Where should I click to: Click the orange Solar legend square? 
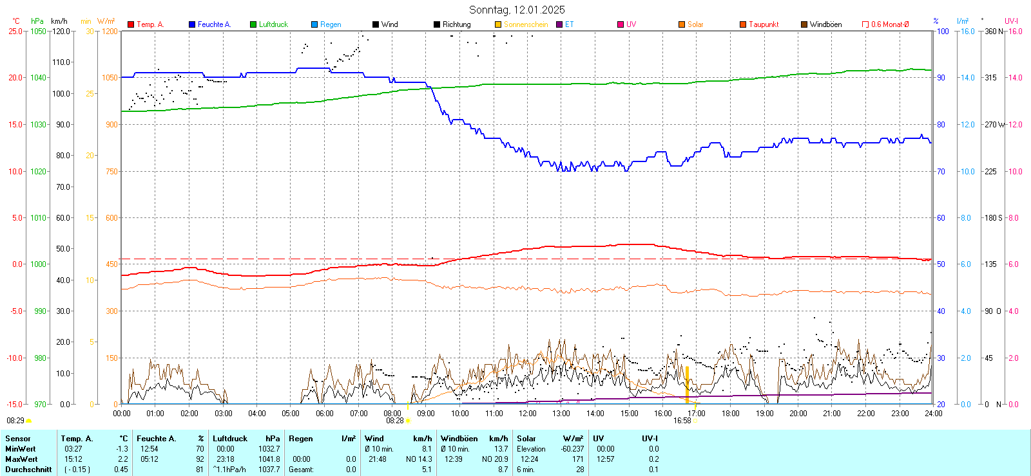(682, 24)
